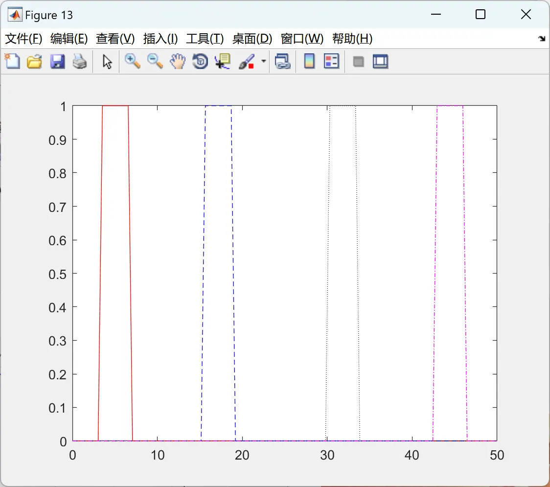Click Show Plot Tools and dock icon

[x=380, y=61]
